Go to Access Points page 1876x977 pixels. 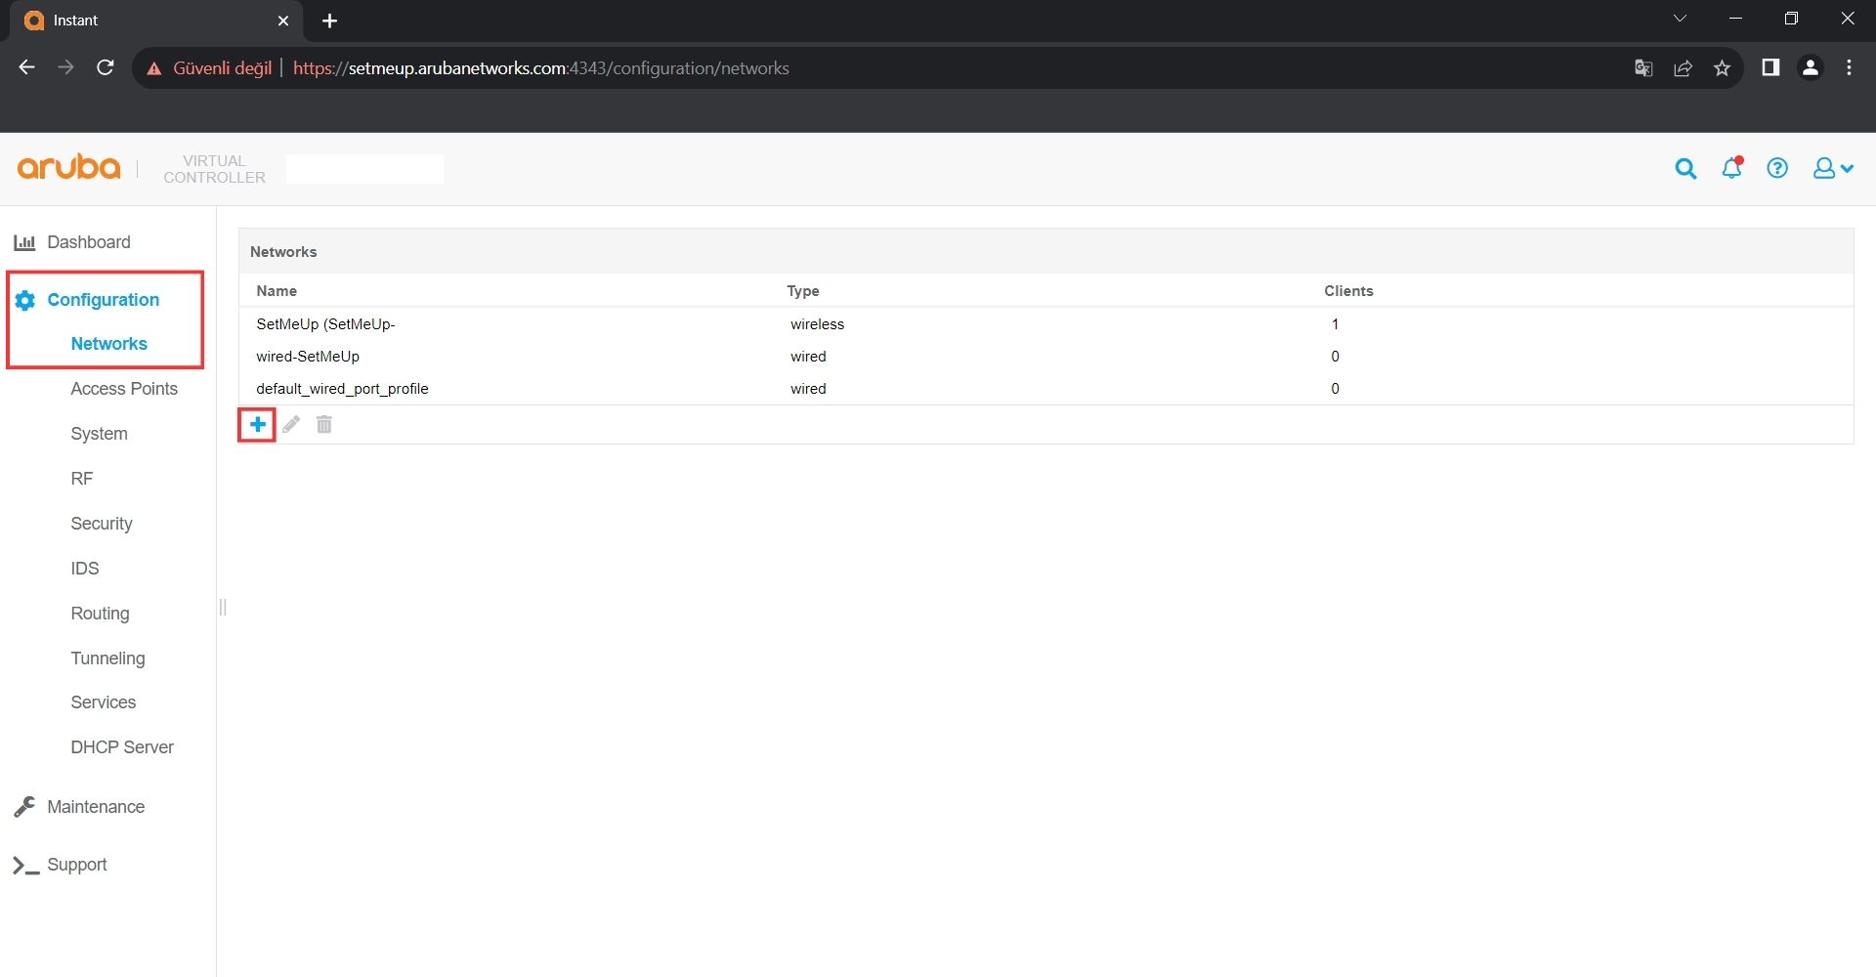pyautogui.click(x=124, y=389)
